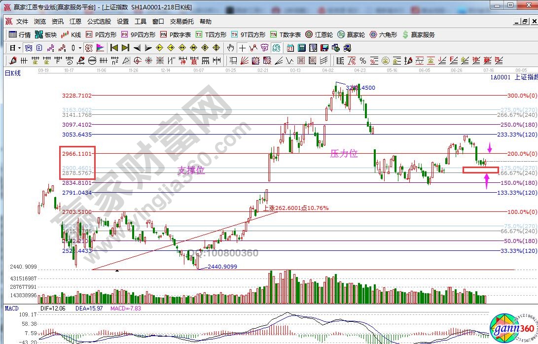Image resolution: width=538 pixels, height=344 pixels.
Task: Open the candlestick style dropdown arrow
Action: 80,48
